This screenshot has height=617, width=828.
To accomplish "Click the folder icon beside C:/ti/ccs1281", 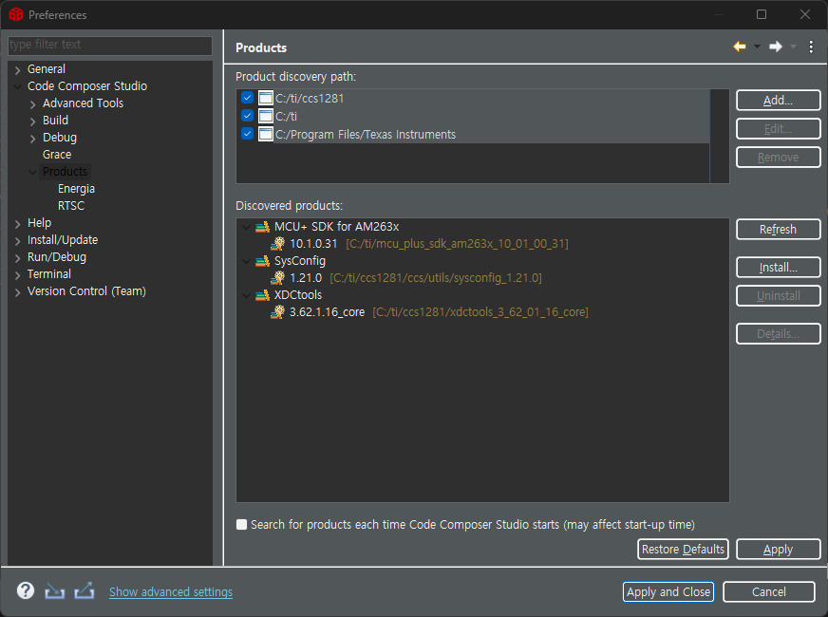I will [265, 98].
